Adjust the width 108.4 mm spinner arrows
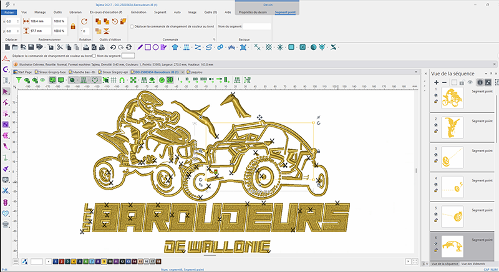 tap(49, 21)
